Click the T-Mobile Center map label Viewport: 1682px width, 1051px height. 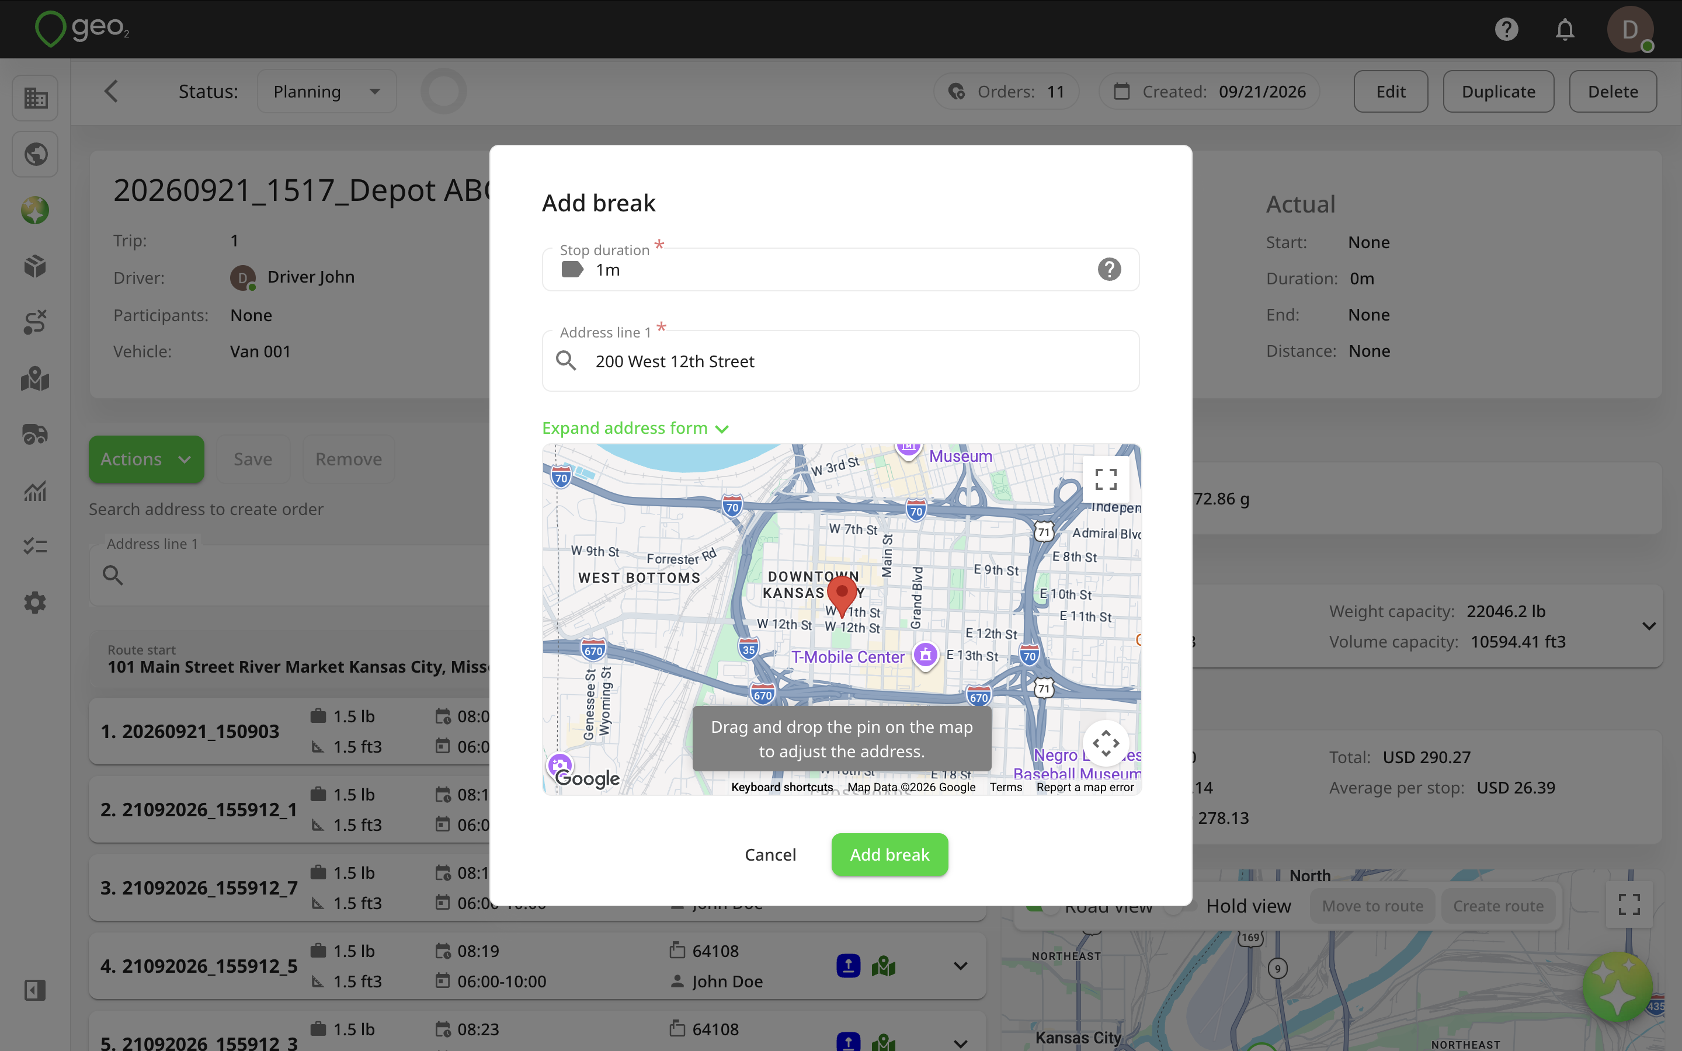pos(848,657)
